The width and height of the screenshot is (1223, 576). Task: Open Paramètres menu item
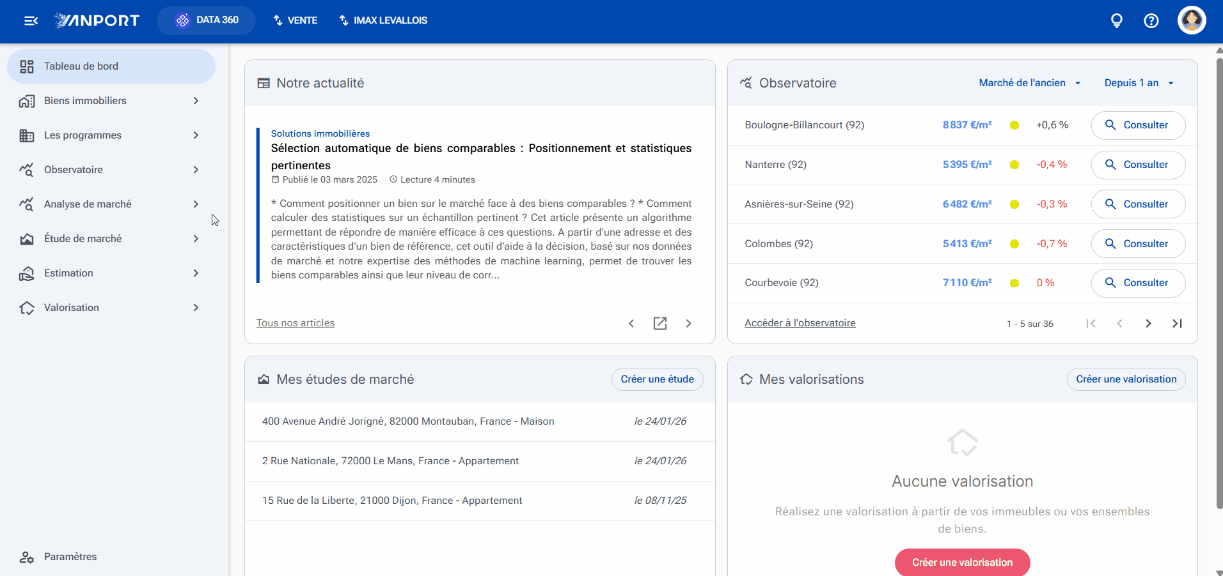coord(111,557)
